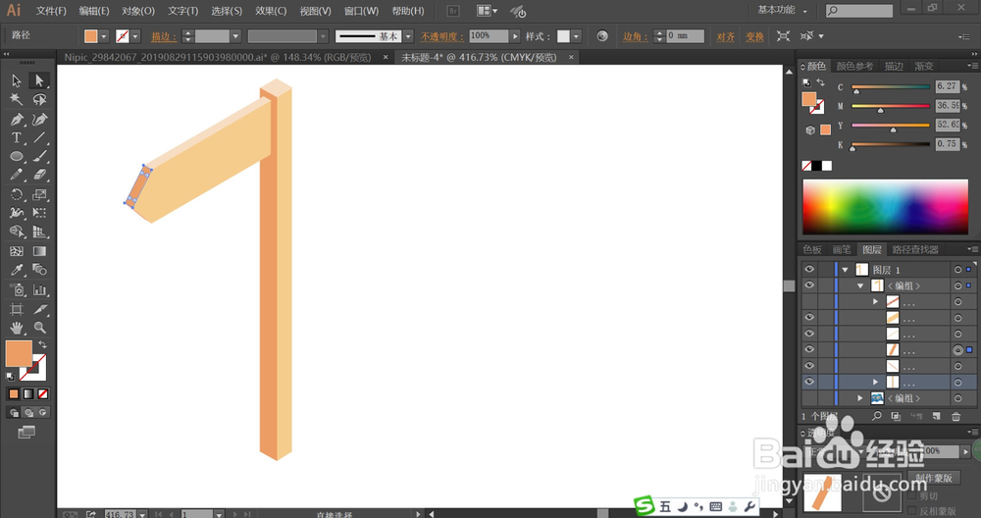Image resolution: width=981 pixels, height=518 pixels.
Task: Select the Blend tool
Action: point(39,270)
